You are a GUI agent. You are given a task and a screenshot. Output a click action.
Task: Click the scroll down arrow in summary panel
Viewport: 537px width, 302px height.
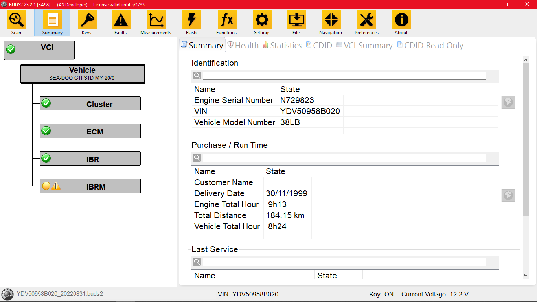tap(526, 276)
